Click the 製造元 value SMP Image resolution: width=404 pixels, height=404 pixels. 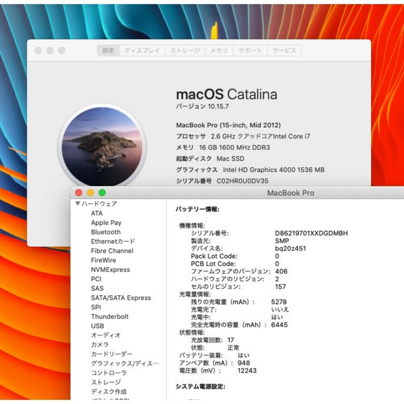click(x=282, y=241)
